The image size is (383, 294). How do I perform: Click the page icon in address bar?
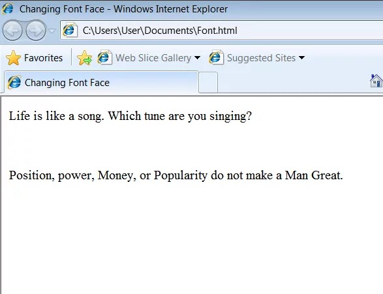(70, 30)
